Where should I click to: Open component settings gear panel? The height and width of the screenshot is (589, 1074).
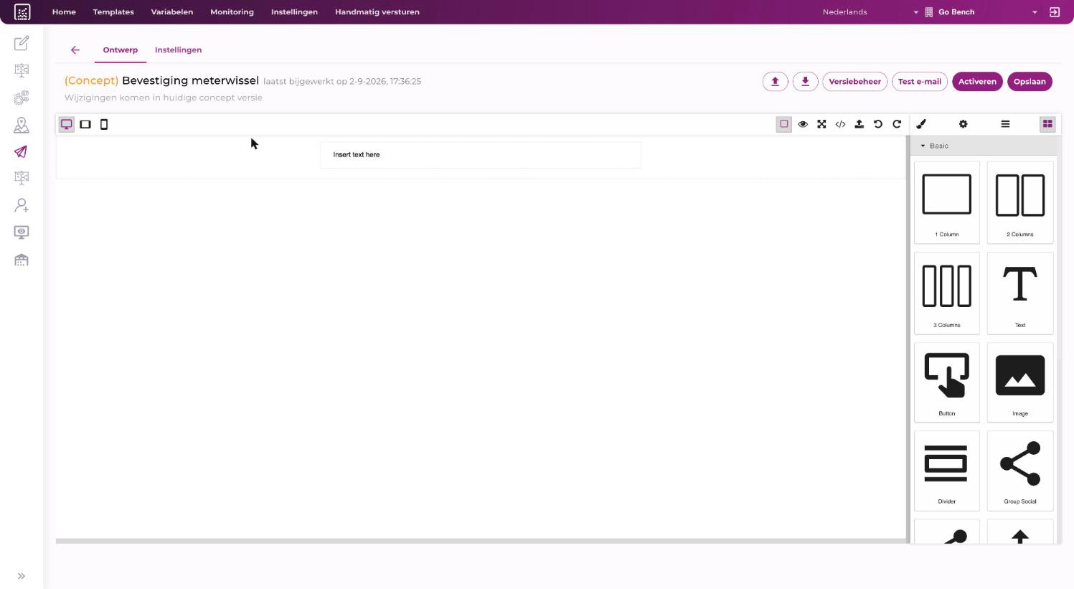tap(964, 124)
